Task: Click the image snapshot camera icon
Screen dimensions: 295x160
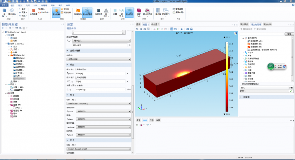Action: [187, 29]
